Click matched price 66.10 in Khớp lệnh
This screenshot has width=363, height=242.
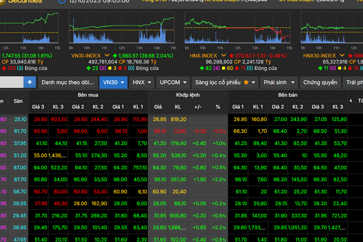point(160,131)
